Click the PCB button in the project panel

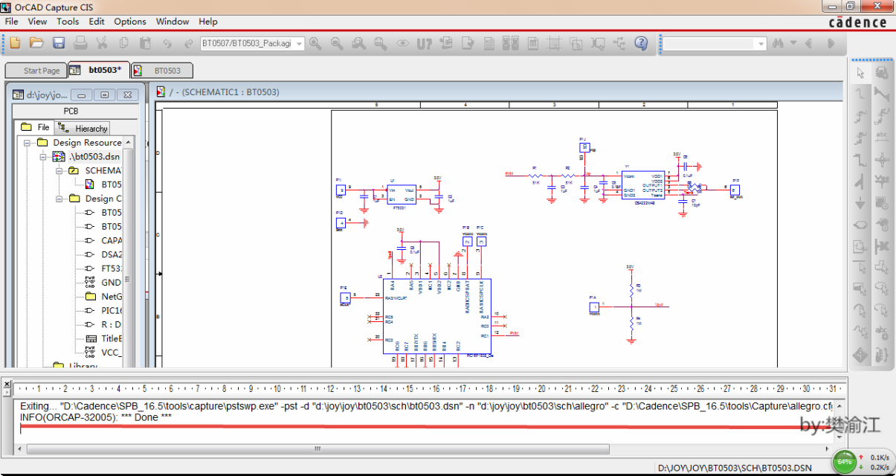(x=71, y=112)
